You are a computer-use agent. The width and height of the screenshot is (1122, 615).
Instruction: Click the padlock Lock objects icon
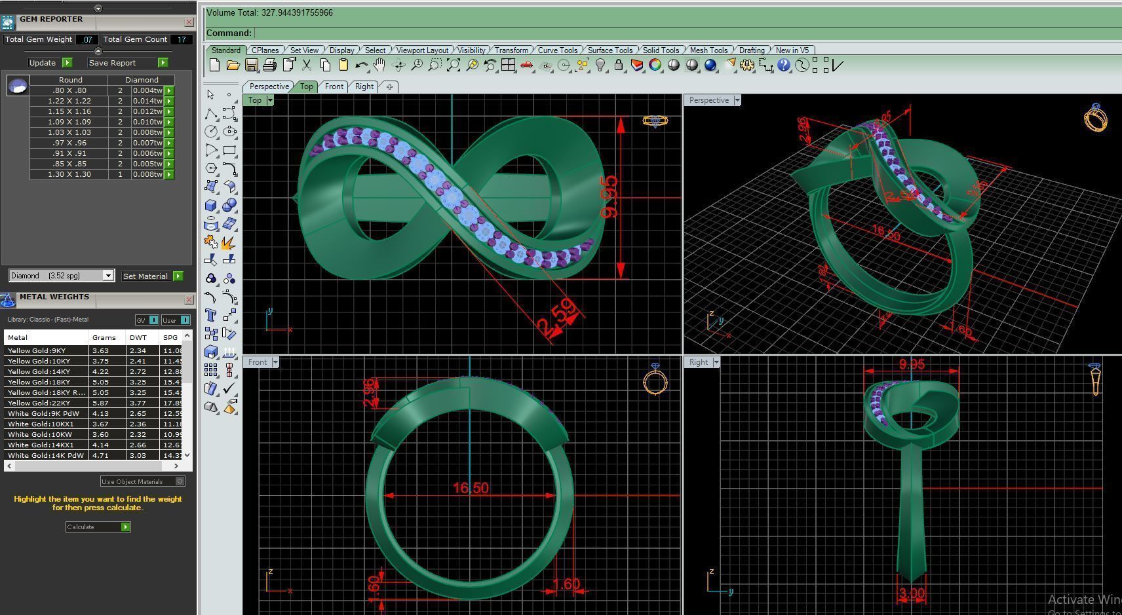[619, 65]
